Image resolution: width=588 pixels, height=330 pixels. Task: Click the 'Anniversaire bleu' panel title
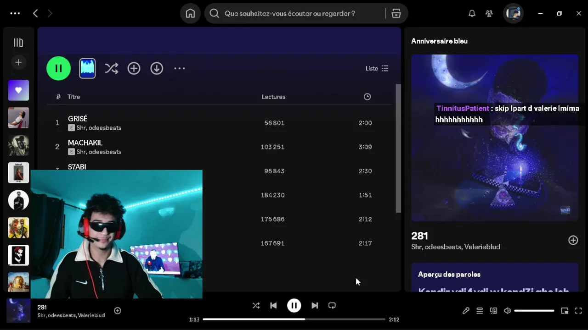439,41
